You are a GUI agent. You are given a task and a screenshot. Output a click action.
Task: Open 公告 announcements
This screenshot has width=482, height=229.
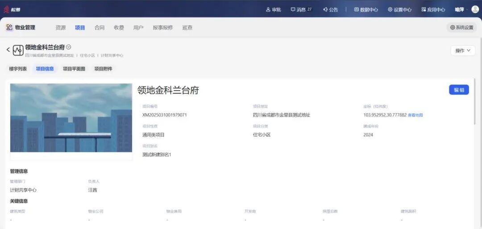[x=330, y=9]
